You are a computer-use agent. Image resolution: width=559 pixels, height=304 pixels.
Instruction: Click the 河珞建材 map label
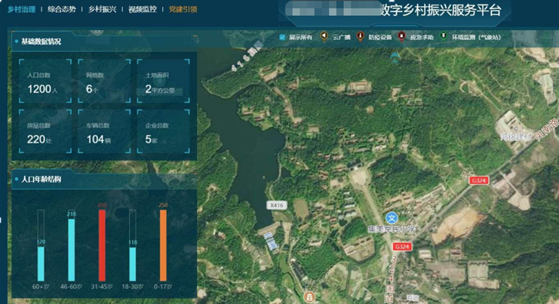pyautogui.click(x=516, y=137)
